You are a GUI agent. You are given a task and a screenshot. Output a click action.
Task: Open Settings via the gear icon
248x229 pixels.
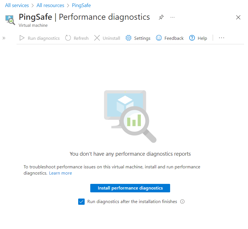pos(128,38)
